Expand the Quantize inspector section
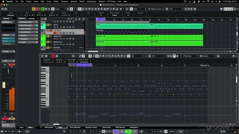Image resolution: width=239 pixels, height=134 pixels. pyautogui.click(x=28, y=36)
